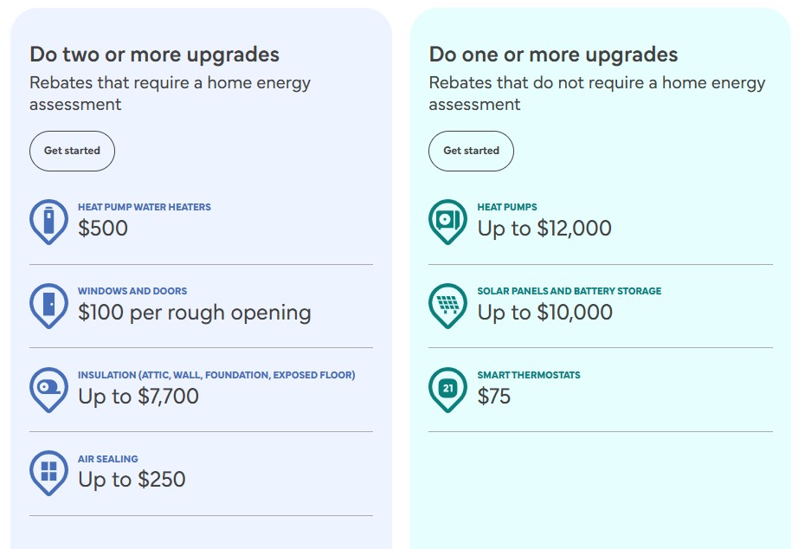798x549 pixels.
Task: Select the Insulation rebate label
Action: (216, 376)
